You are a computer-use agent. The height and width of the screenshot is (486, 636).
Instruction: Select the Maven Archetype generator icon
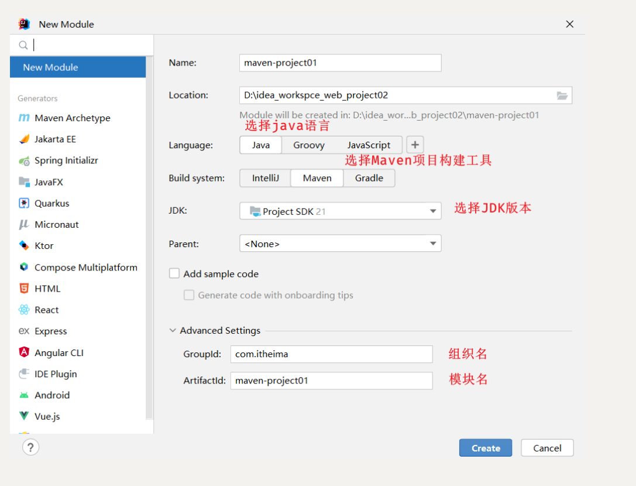(24, 118)
